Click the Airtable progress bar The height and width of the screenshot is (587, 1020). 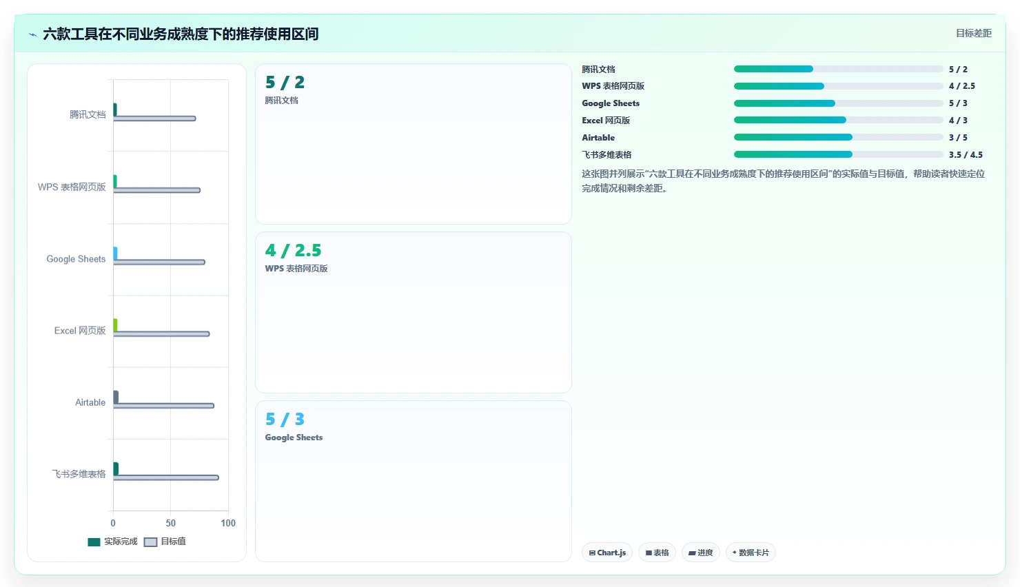click(x=838, y=137)
